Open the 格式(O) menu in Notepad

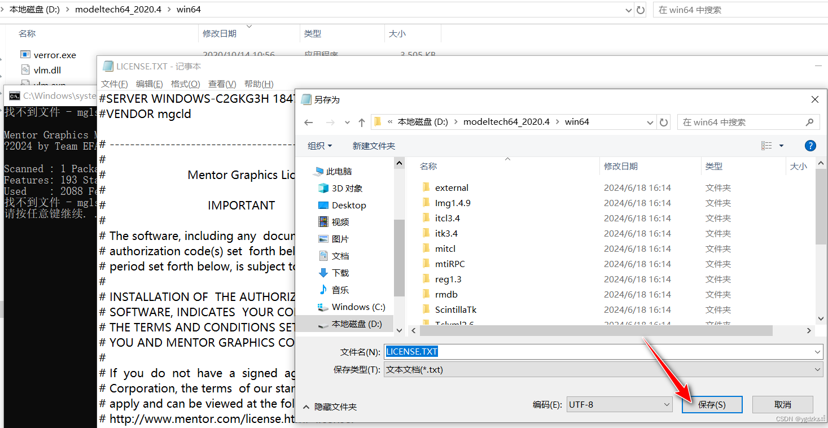click(186, 84)
